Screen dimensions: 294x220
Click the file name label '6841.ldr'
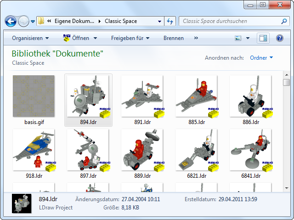pos(251,176)
